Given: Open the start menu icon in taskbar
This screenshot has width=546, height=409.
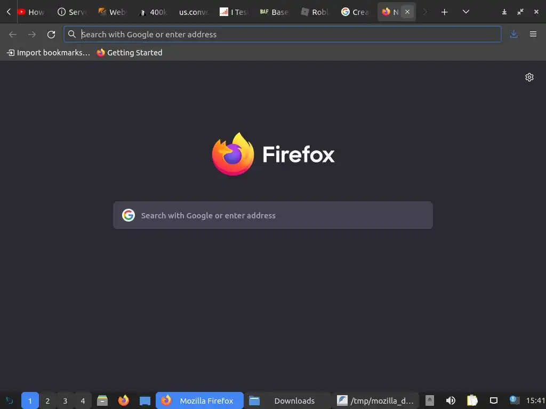Looking at the screenshot, I should pyautogui.click(x=10, y=400).
